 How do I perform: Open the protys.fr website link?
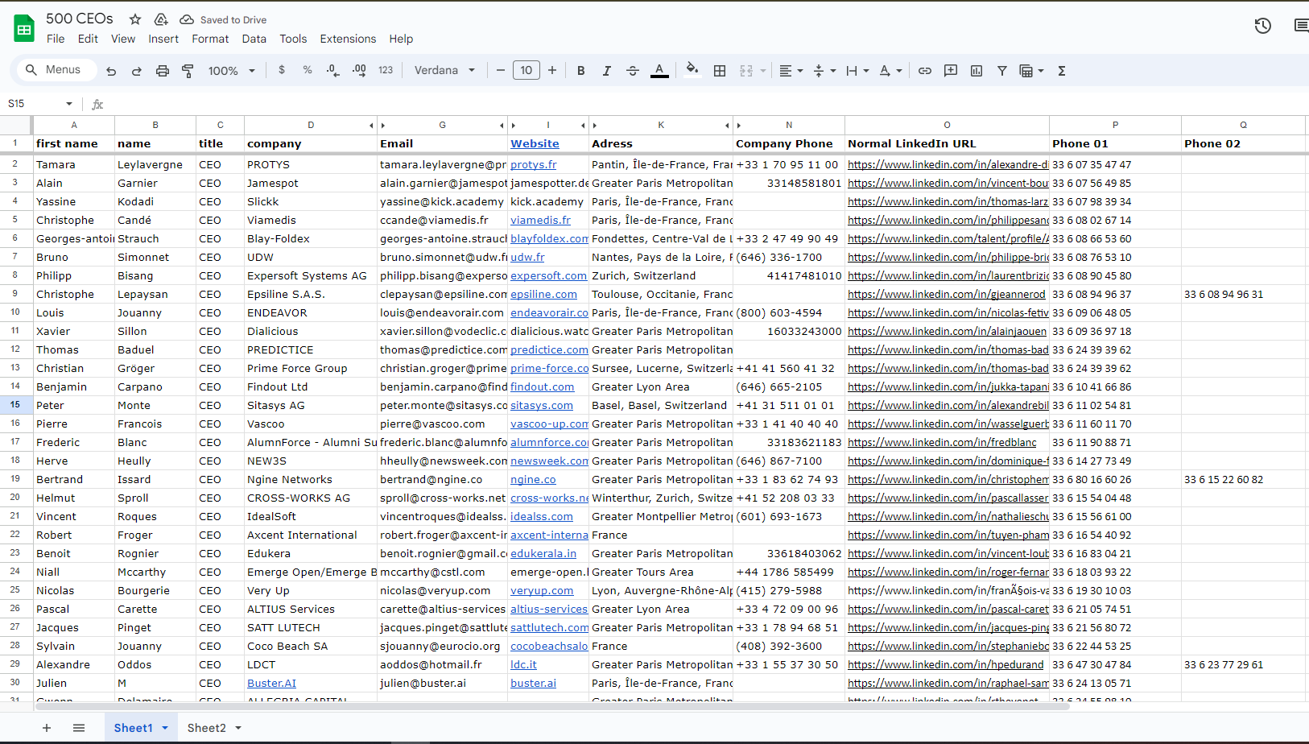tap(533, 164)
